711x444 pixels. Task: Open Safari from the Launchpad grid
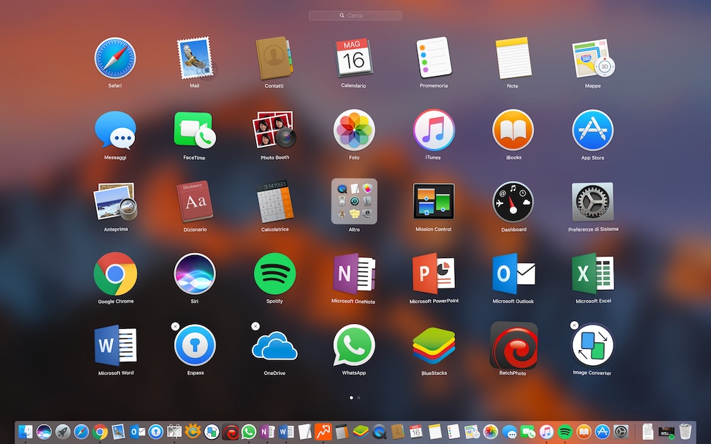point(114,58)
